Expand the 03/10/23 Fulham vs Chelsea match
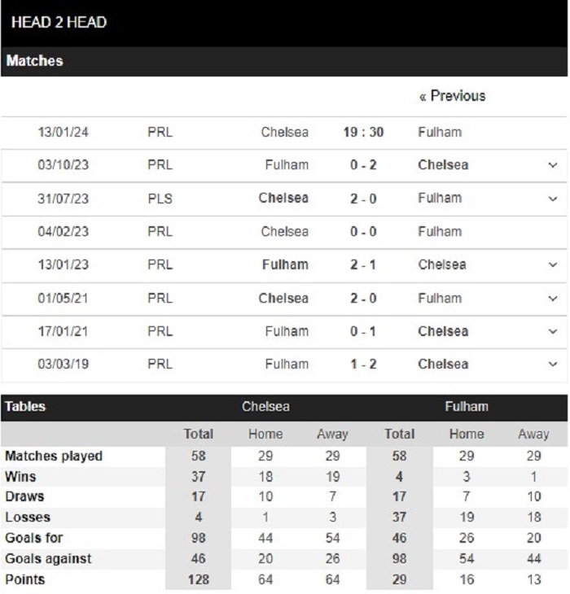Screen dimensions: 570x594 [x=554, y=165]
